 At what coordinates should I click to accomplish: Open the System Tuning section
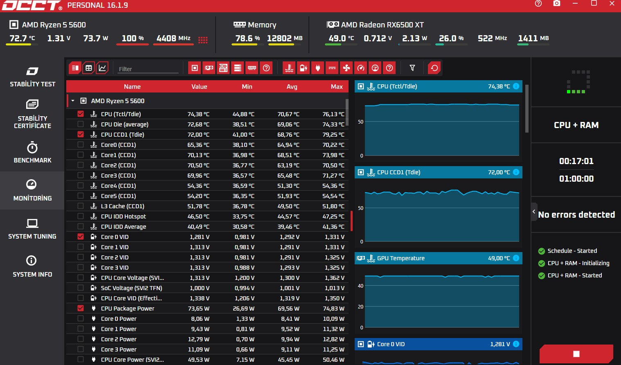click(x=32, y=228)
